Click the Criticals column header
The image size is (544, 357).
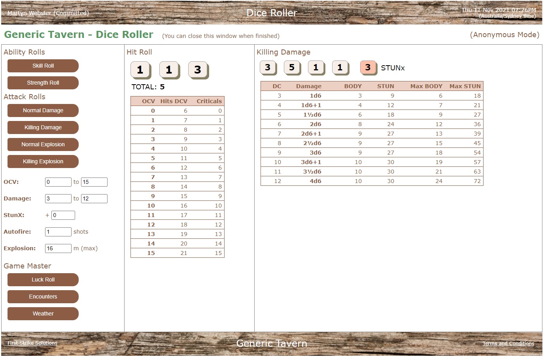tap(209, 101)
